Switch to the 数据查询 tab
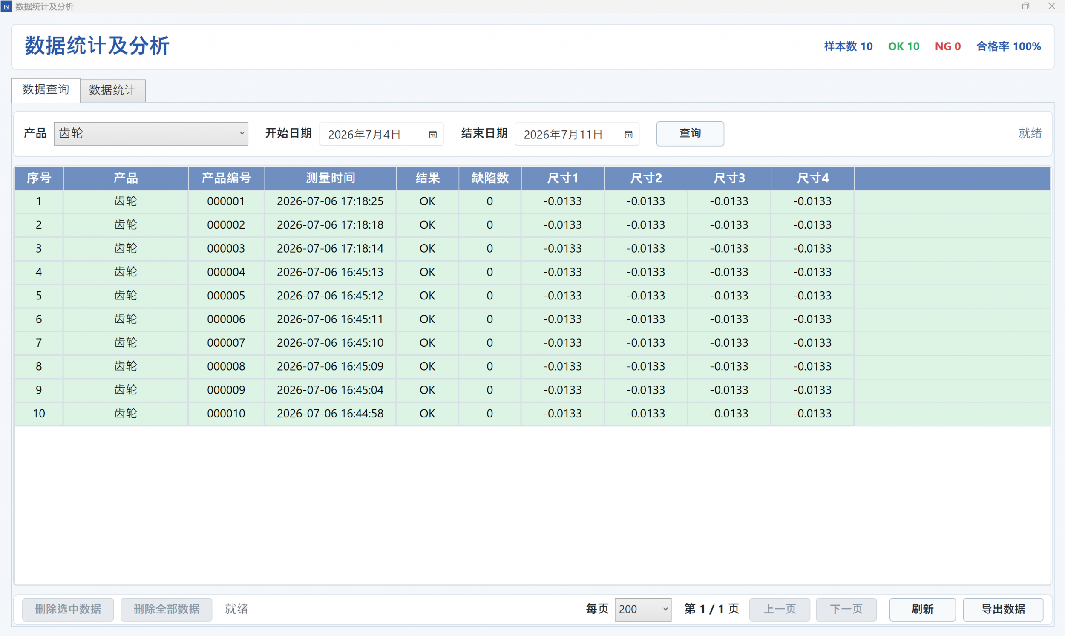 tap(46, 90)
